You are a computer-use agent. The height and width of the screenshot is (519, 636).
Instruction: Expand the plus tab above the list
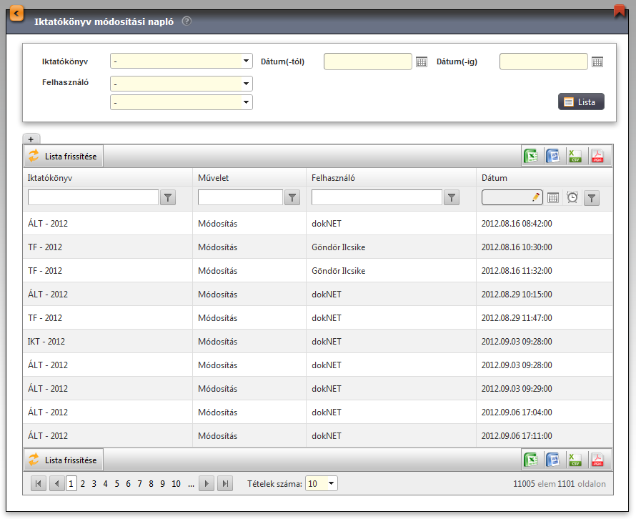[31, 139]
